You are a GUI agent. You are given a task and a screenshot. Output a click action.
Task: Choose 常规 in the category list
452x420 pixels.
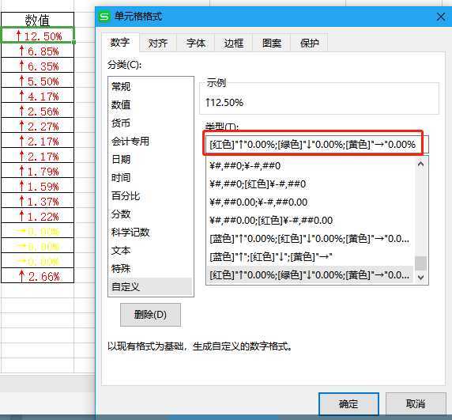coord(150,86)
